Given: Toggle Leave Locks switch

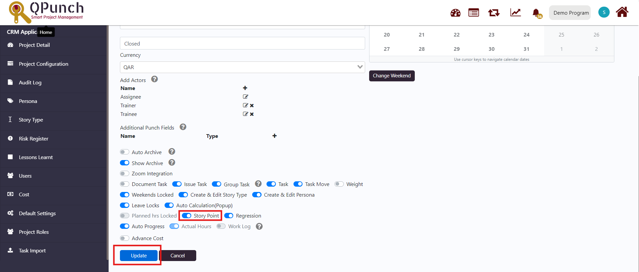Looking at the screenshot, I should (x=125, y=205).
